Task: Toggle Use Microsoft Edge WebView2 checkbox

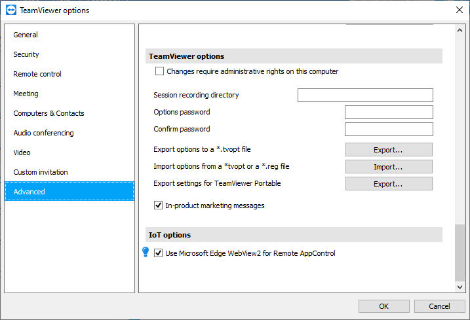Action: pos(158,253)
